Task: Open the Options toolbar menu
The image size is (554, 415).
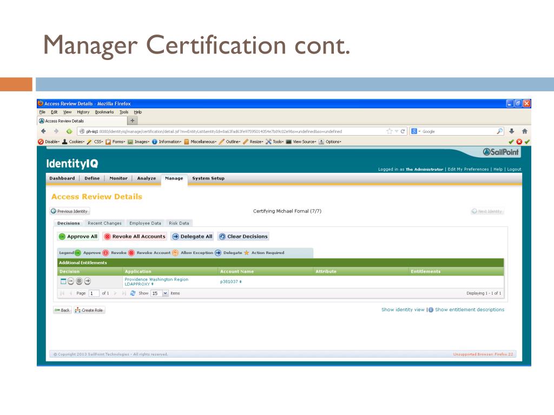Action: point(330,142)
